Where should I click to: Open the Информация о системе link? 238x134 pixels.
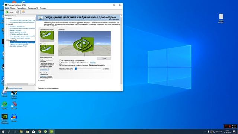pos(15,89)
